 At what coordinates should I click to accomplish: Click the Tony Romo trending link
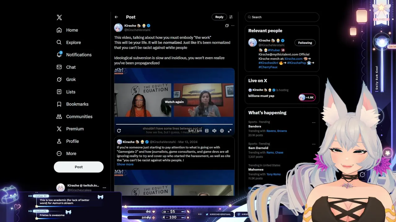coord(273,174)
